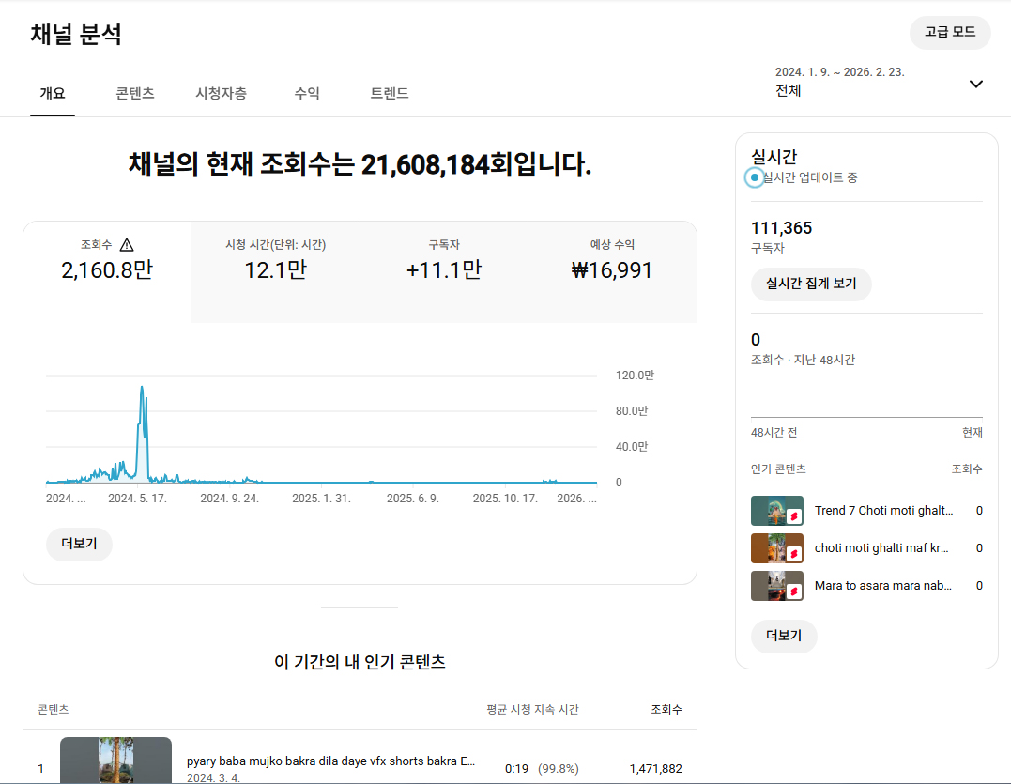Switch to the 콘텐츠 tab
This screenshot has height=784, width=1011.
[x=135, y=93]
